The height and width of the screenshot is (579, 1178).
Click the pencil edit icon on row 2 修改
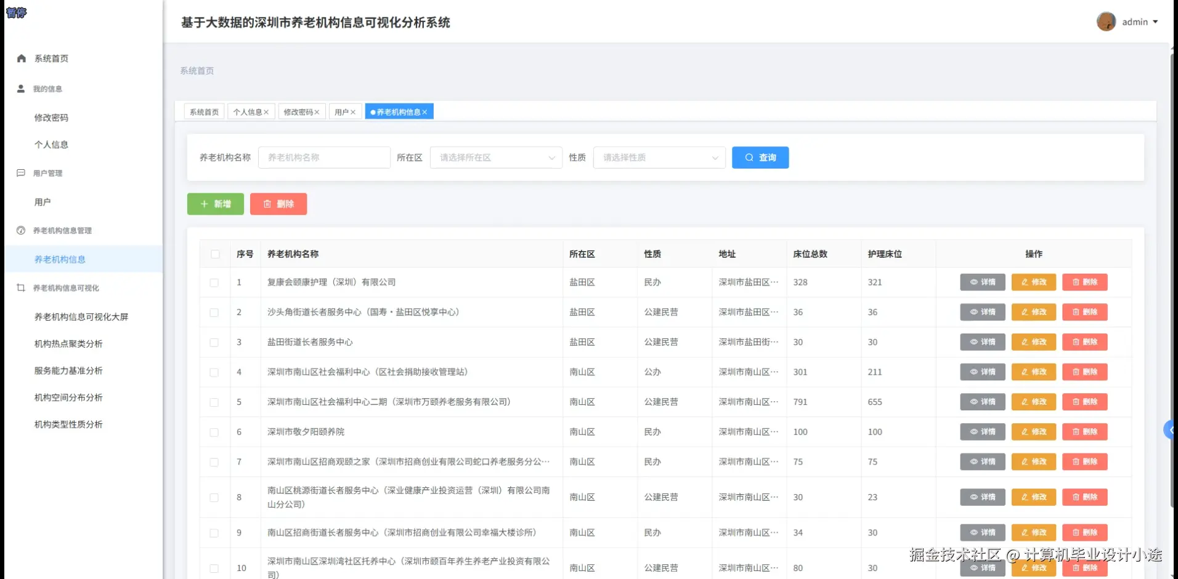click(x=1025, y=312)
